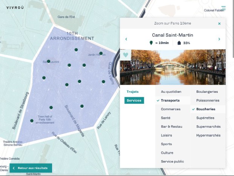Image resolution: width=234 pixels, height=176 pixels.
Task: Click the map marker near Saint-Laurent
Action: (x=49, y=61)
